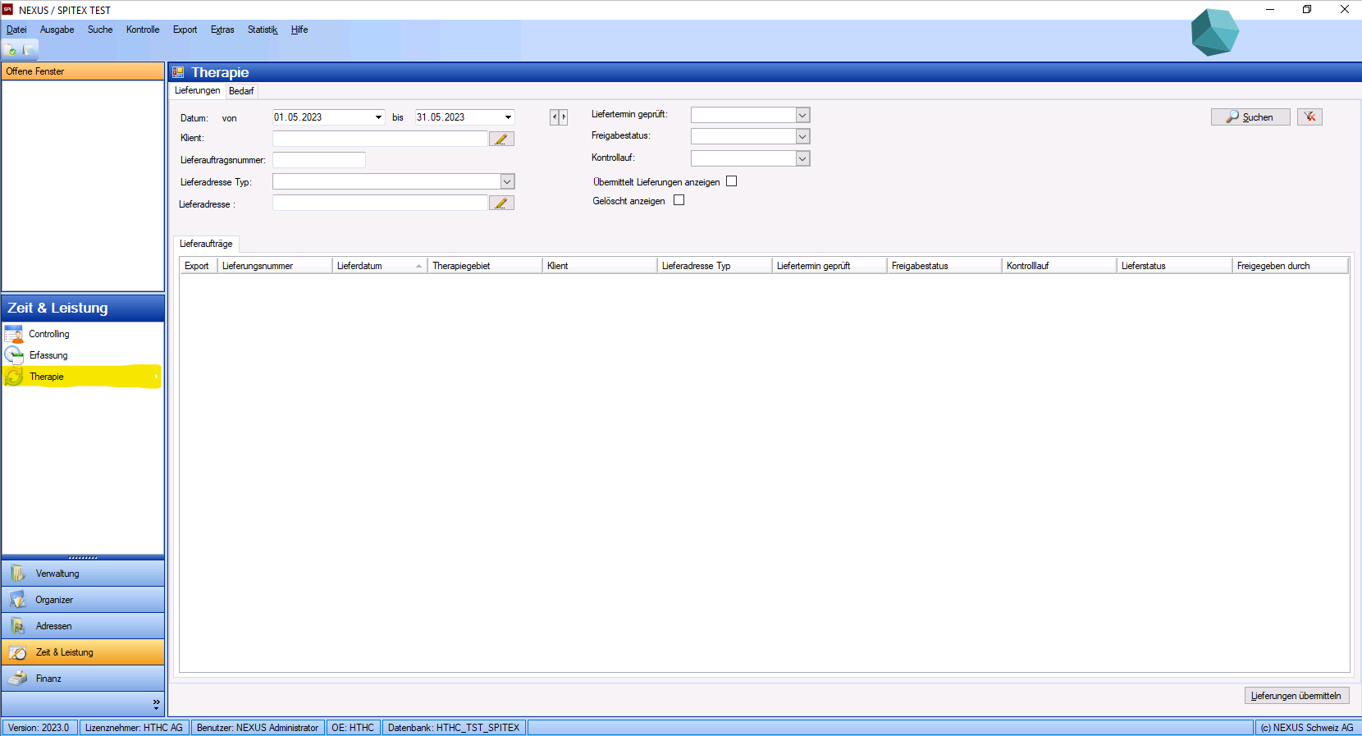Open the Verwaltung module in the sidebar
Screen dimensions: 1362x736
(83, 574)
